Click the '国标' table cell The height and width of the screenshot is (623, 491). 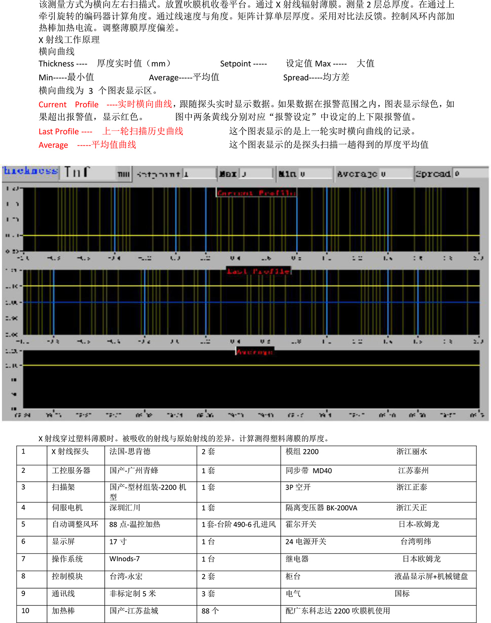402,594
